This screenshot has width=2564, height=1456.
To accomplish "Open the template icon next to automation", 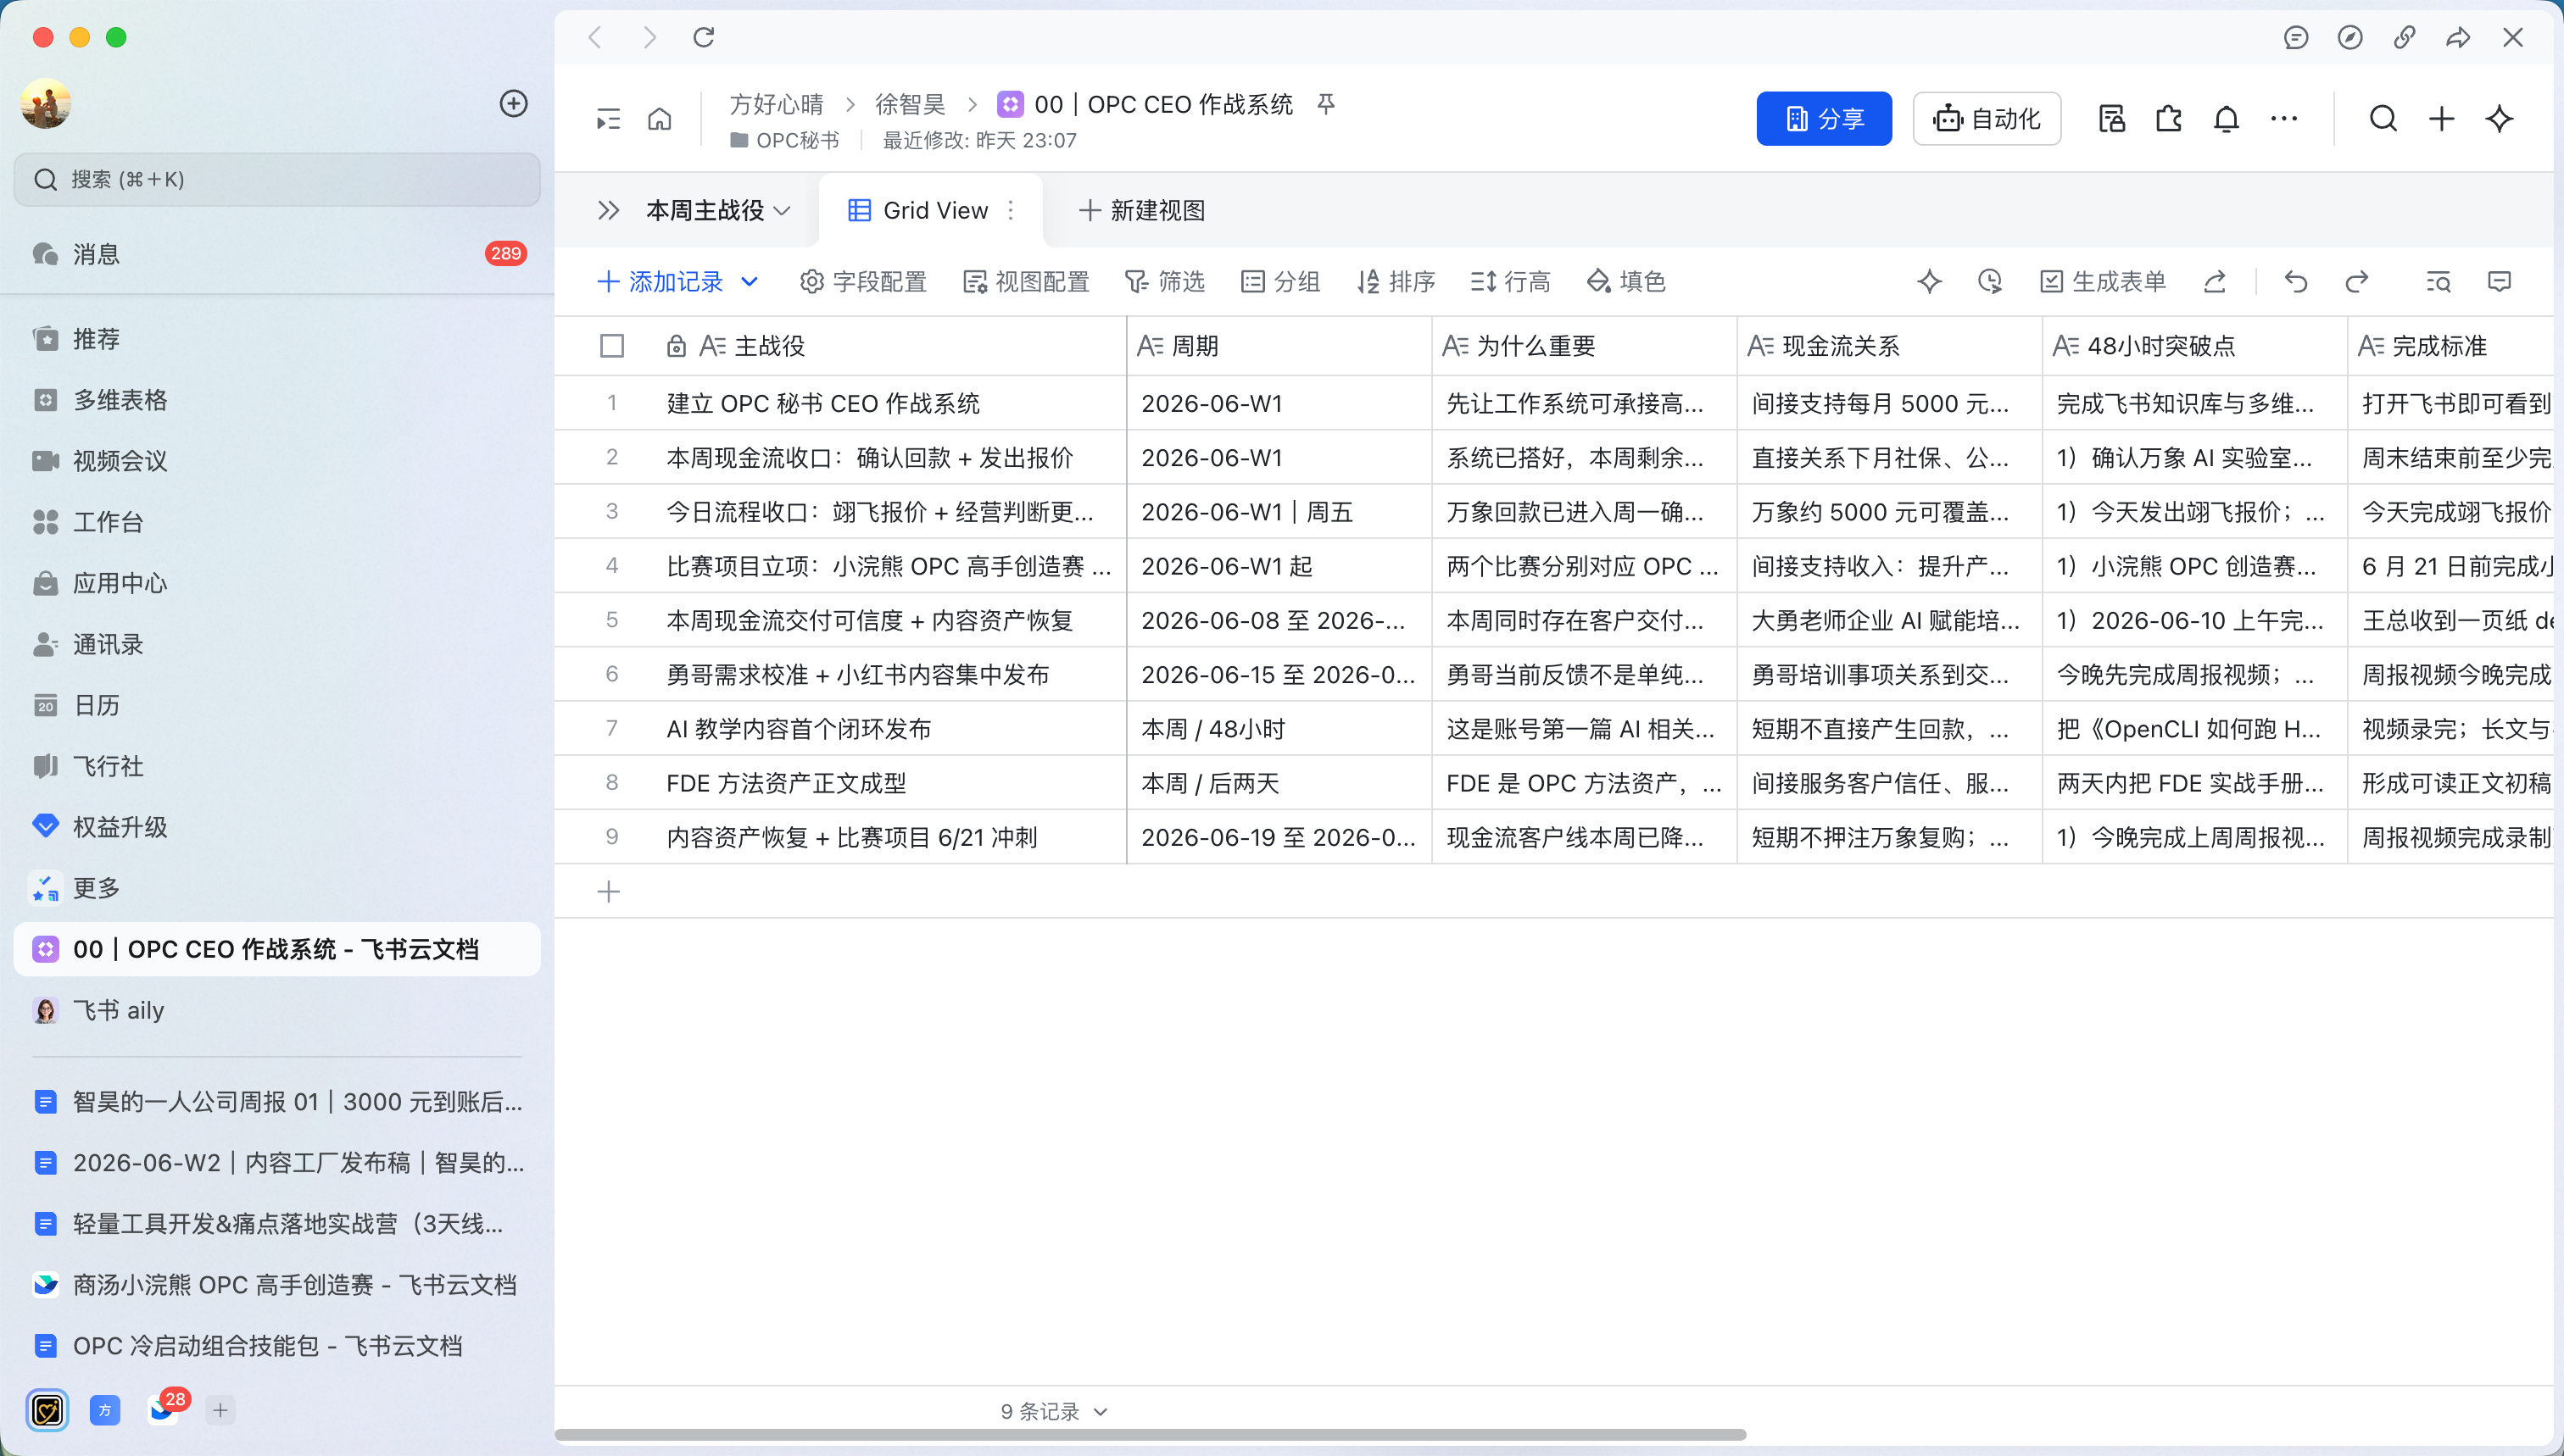I will point(2111,119).
